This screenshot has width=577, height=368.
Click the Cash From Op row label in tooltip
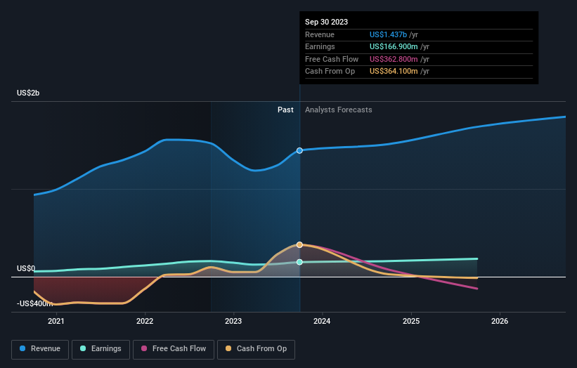[x=330, y=72]
